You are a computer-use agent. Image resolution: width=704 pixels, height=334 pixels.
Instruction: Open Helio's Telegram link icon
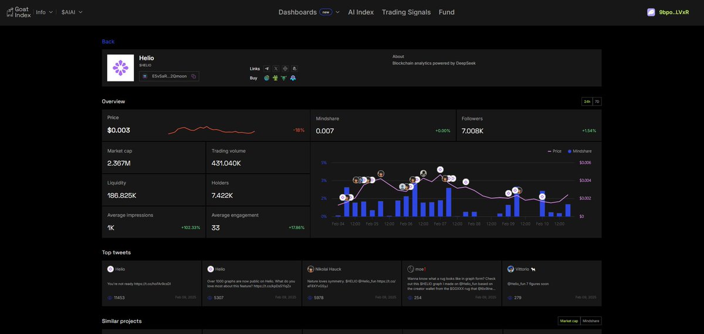click(x=266, y=69)
